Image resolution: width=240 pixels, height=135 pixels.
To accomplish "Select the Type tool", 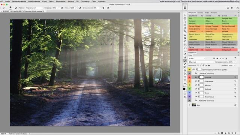I will pyautogui.click(x=185, y=77).
